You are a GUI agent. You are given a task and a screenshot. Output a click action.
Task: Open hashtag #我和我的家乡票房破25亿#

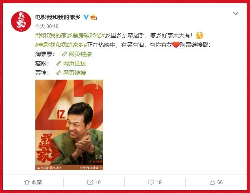tap(70, 35)
